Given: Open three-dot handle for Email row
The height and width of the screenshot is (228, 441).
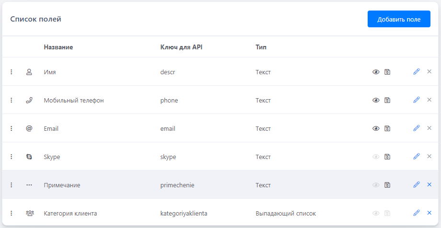Looking at the screenshot, I should (x=12, y=128).
